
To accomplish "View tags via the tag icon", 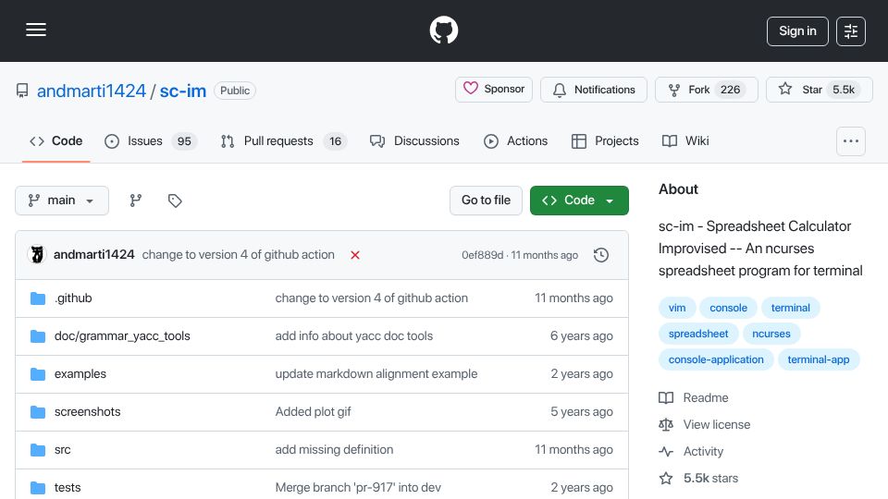I will click(175, 201).
